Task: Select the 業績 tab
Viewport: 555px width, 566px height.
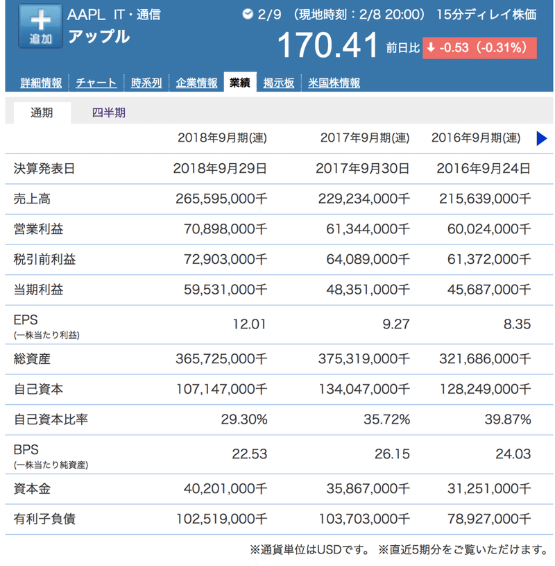Action: tap(240, 83)
